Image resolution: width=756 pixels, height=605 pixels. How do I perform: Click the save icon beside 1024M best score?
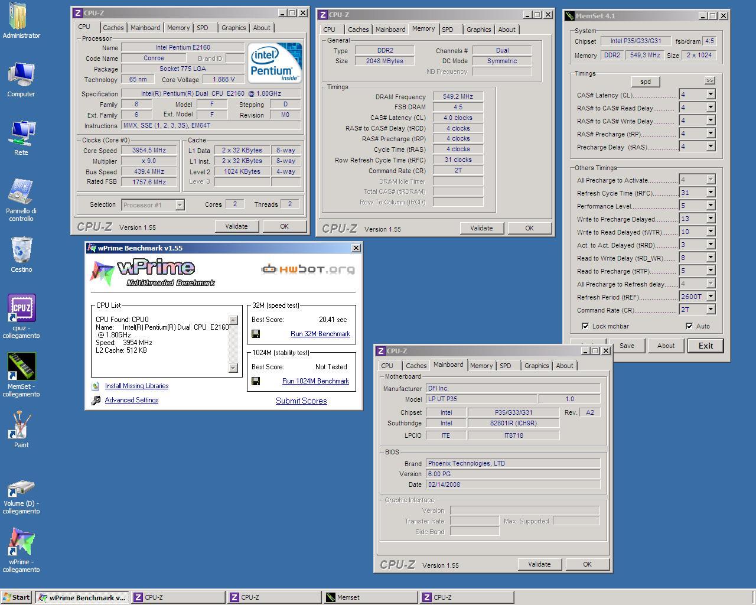coord(256,381)
